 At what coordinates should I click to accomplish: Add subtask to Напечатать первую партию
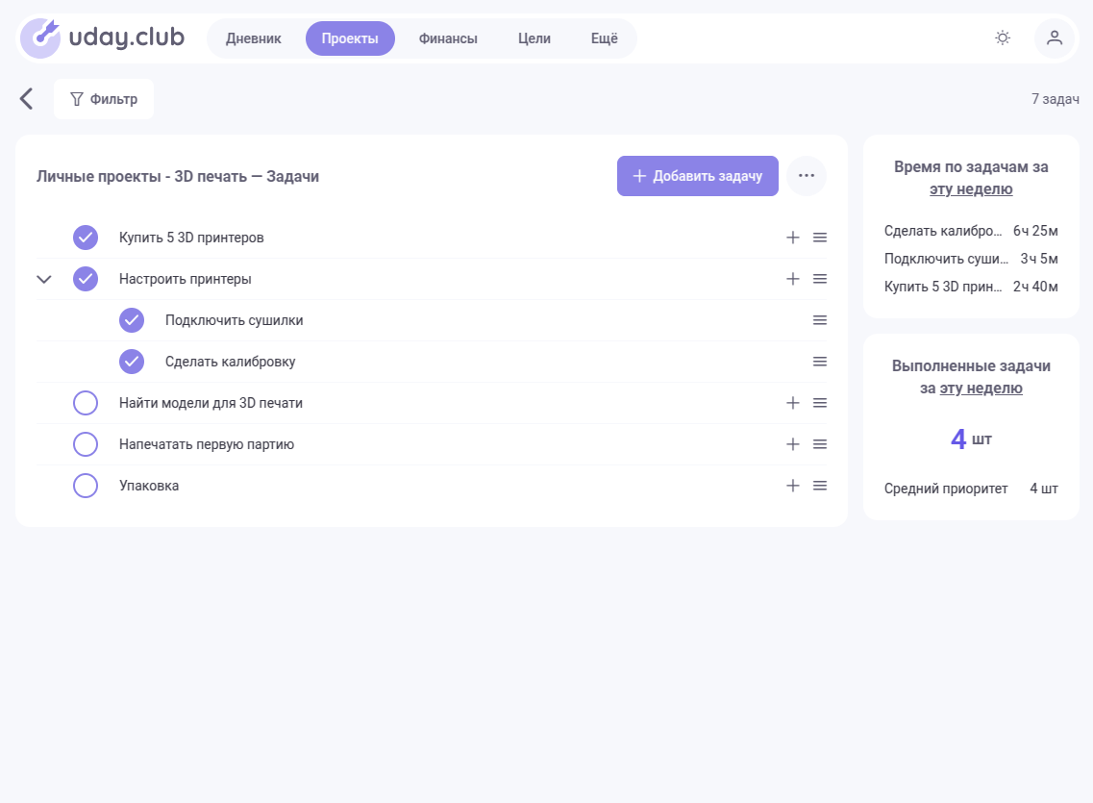792,444
